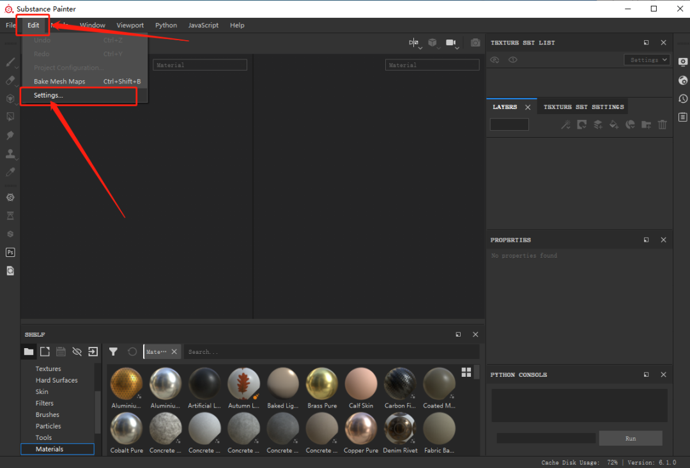Open the JavaScript menu
The width and height of the screenshot is (690, 468).
pos(203,25)
